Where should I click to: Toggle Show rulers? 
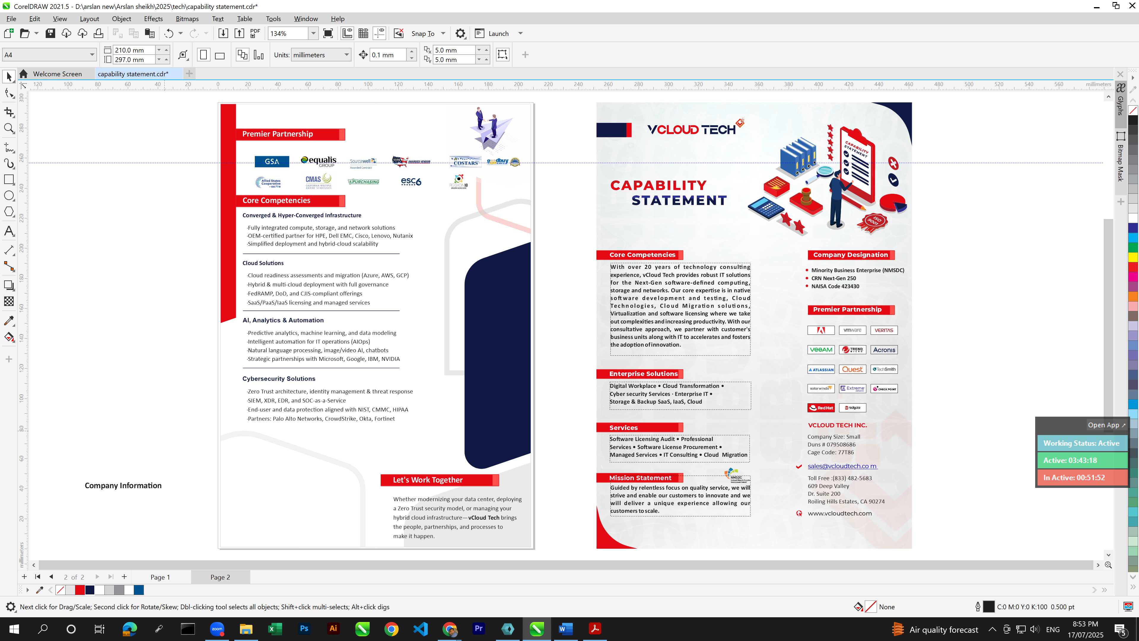point(347,33)
